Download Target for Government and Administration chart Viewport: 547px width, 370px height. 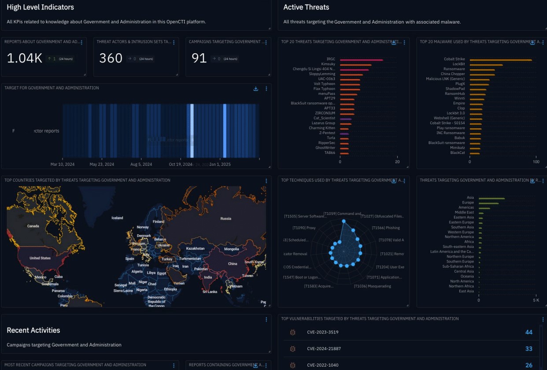click(255, 89)
